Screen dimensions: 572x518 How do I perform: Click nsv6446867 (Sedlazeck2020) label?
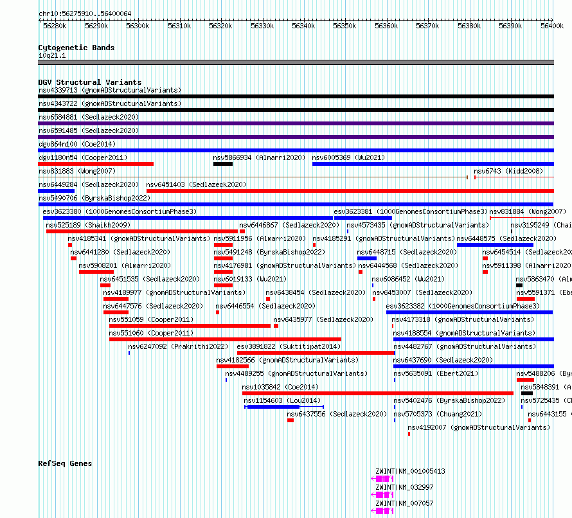click(x=289, y=225)
